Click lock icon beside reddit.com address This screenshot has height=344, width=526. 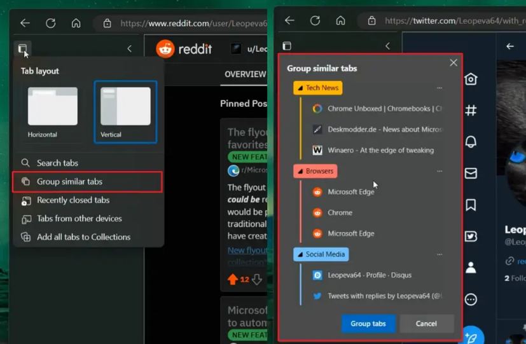click(x=107, y=23)
